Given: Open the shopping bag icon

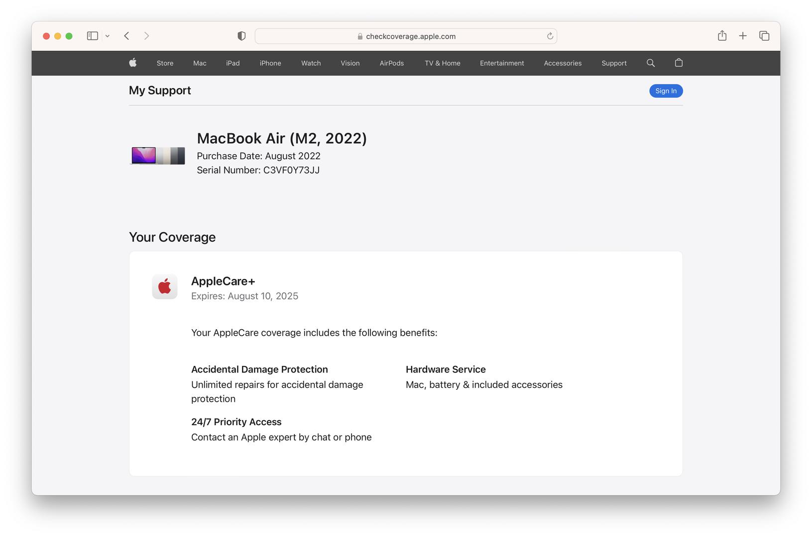Looking at the screenshot, I should [679, 63].
